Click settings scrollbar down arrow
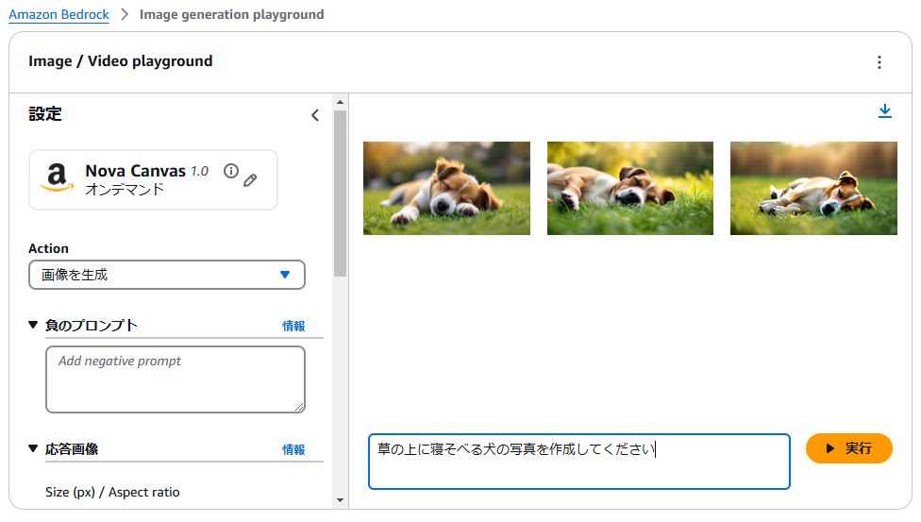Image resolution: width=921 pixels, height=522 pixels. pos(340,500)
